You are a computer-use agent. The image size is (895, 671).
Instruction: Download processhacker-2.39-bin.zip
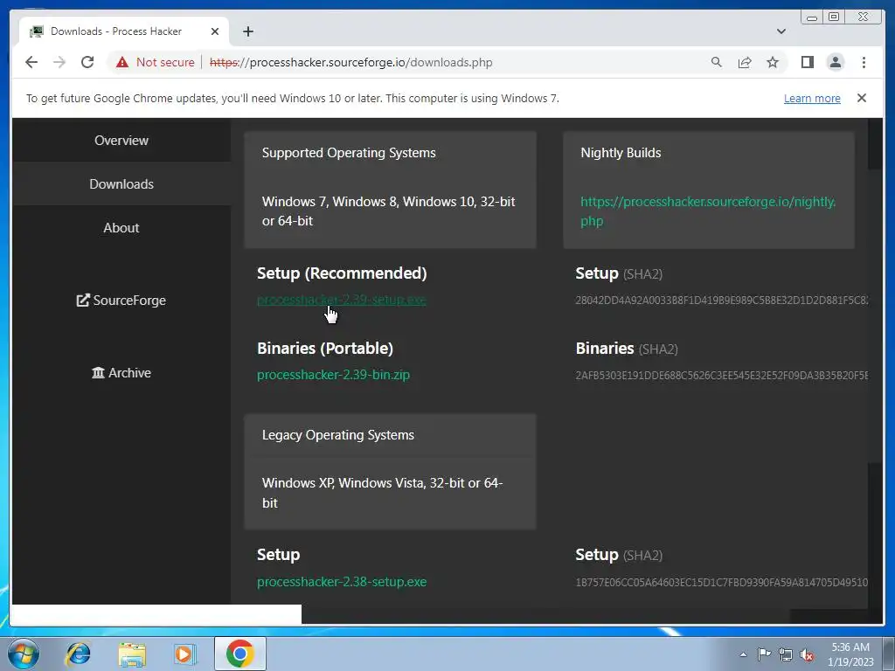[333, 375]
